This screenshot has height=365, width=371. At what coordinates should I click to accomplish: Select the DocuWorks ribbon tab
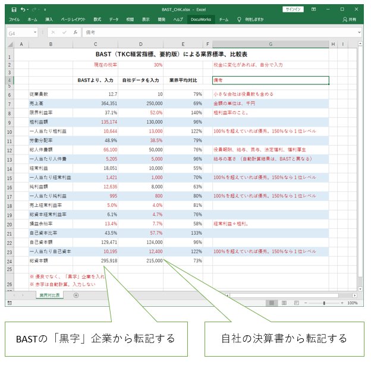201,20
